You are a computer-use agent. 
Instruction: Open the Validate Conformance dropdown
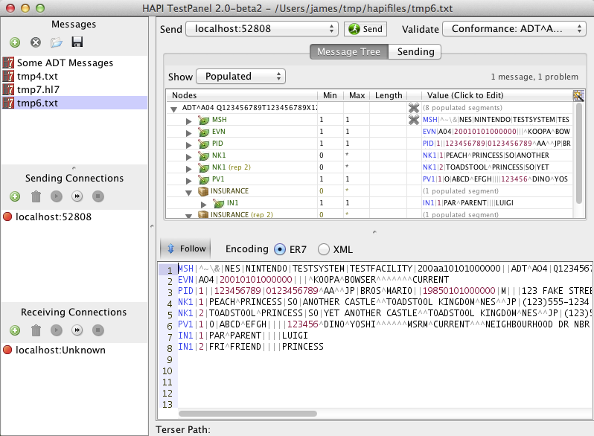[x=513, y=29]
